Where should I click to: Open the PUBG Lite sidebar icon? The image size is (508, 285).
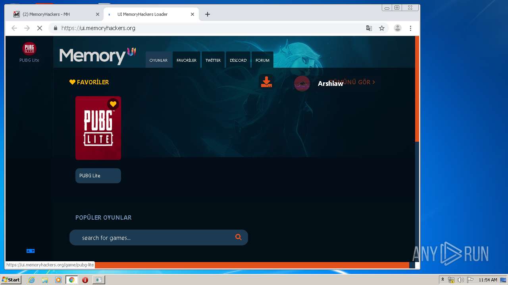(x=29, y=49)
